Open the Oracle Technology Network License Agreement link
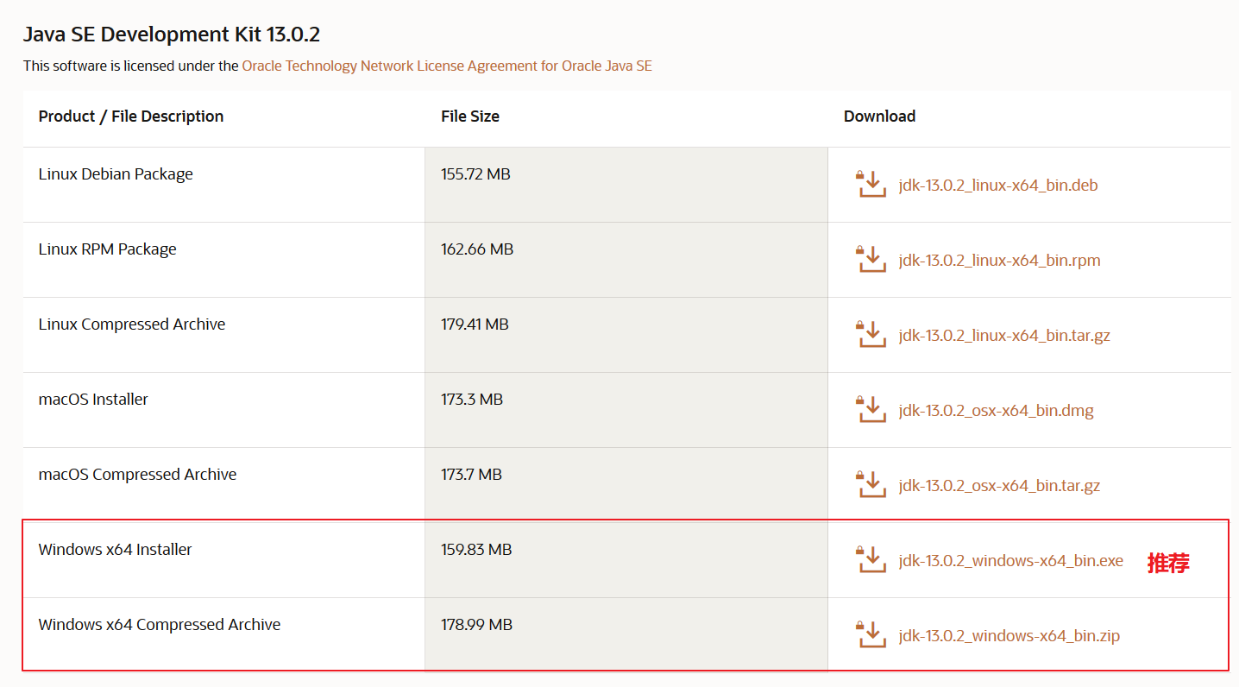 [447, 66]
